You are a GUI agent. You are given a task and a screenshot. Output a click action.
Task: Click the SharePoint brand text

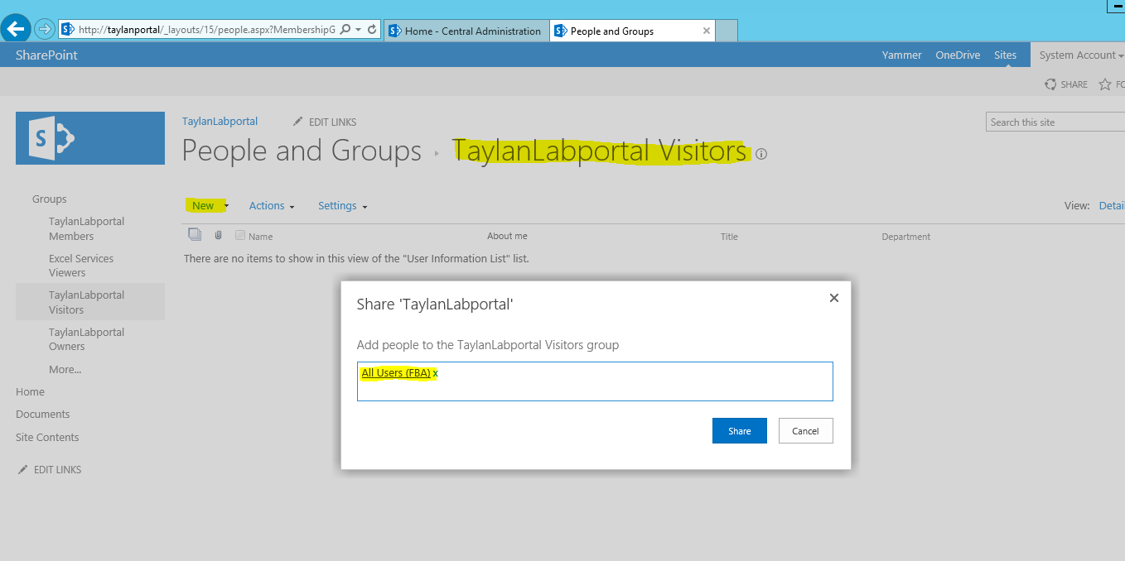[x=46, y=55]
